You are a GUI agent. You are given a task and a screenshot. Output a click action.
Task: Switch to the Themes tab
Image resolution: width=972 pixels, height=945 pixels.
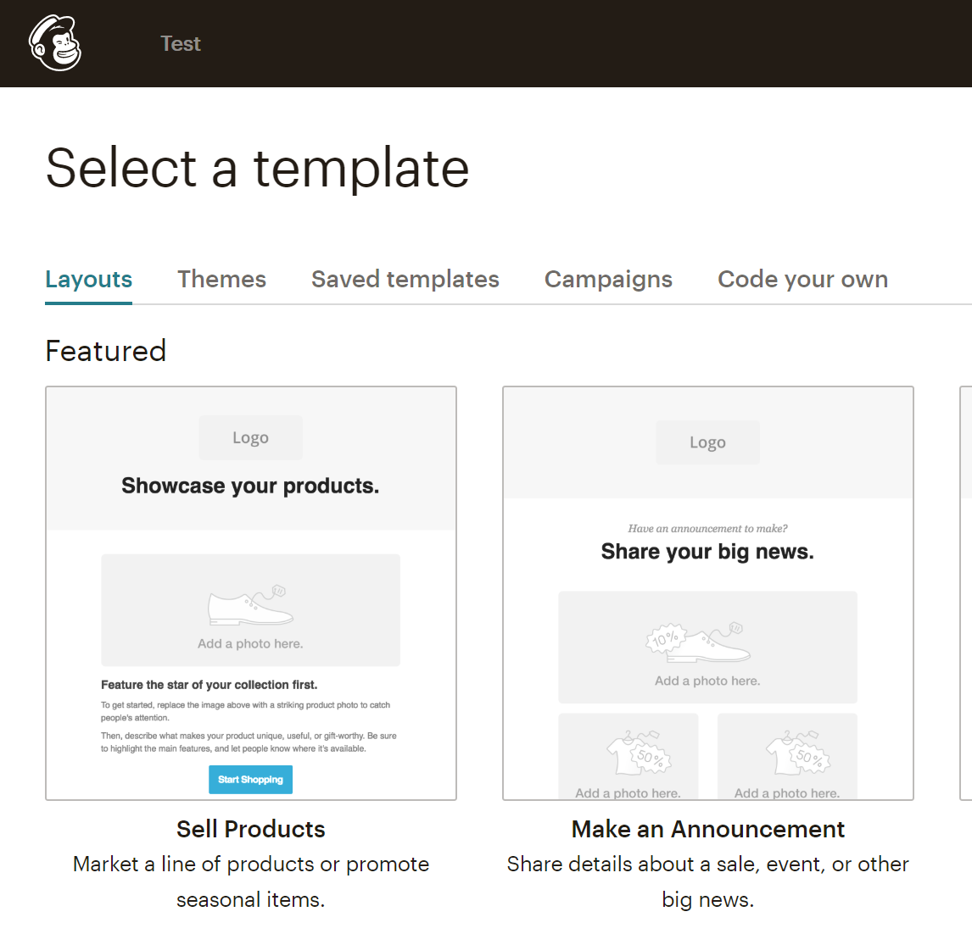pyautogui.click(x=221, y=279)
